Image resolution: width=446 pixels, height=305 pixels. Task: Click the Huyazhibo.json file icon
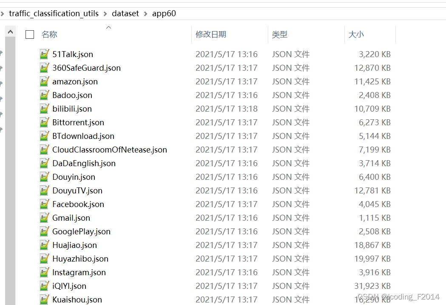point(44,259)
